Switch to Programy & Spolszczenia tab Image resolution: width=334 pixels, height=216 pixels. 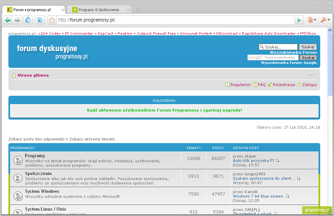pyautogui.click(x=99, y=10)
